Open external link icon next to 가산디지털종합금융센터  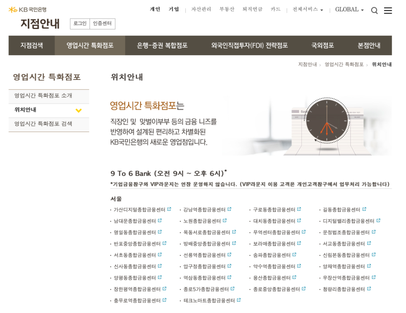[x=169, y=209]
